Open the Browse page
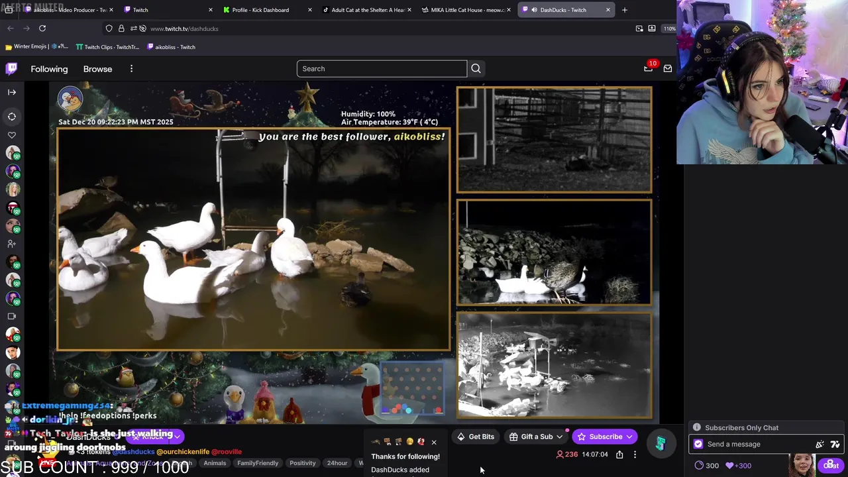 pos(97,69)
